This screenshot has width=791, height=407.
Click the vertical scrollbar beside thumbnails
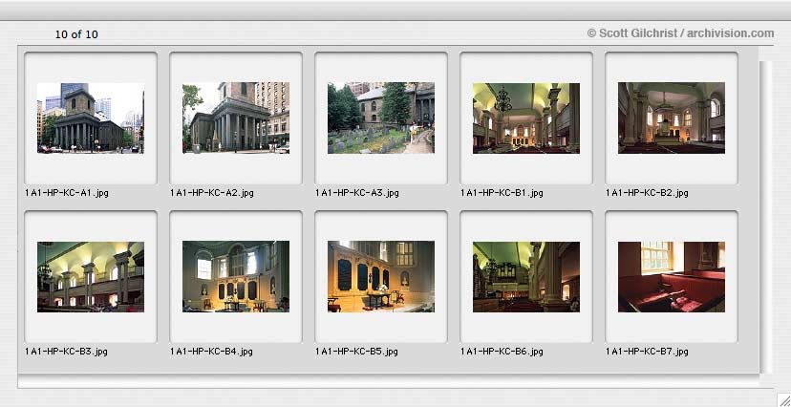[x=766, y=217]
